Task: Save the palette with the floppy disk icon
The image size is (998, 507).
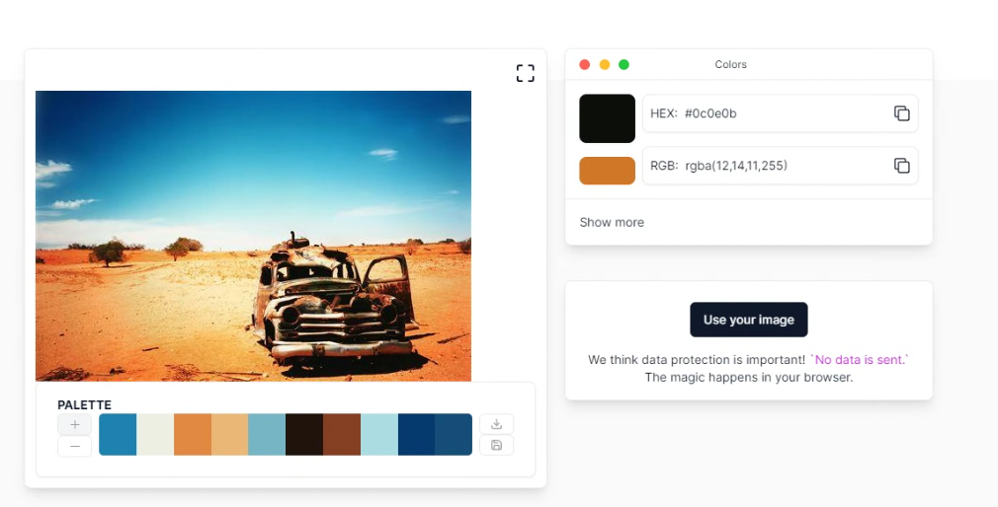Action: [x=496, y=446]
